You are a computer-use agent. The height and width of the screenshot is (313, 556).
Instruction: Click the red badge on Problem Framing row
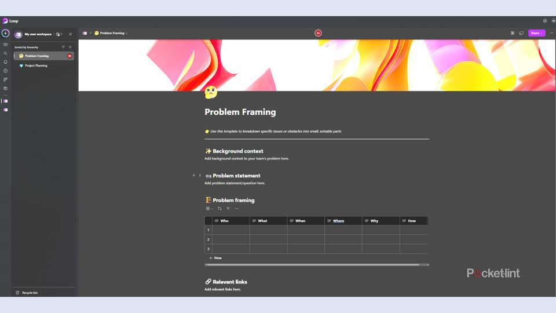pyautogui.click(x=69, y=56)
